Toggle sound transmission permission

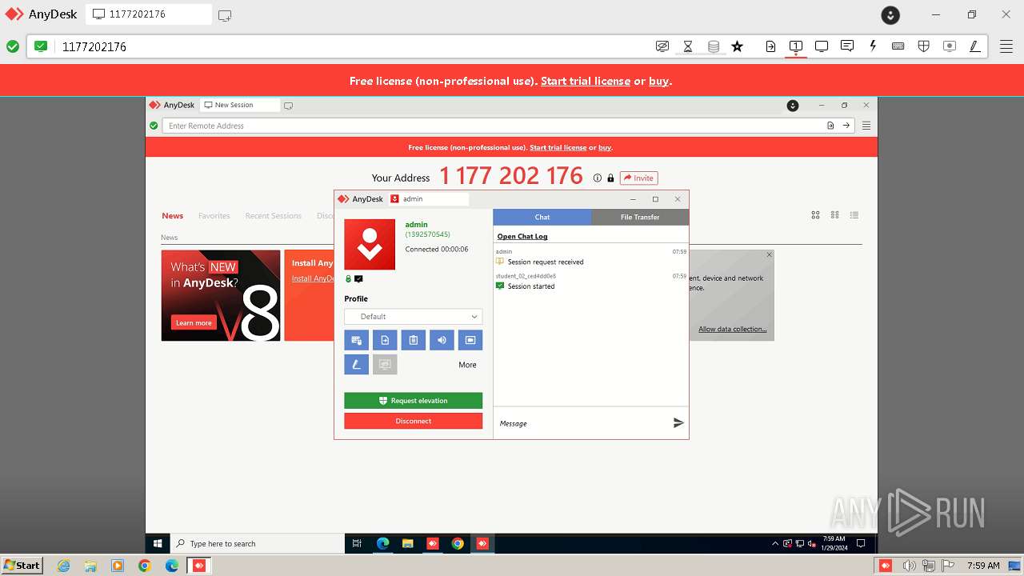coord(442,340)
